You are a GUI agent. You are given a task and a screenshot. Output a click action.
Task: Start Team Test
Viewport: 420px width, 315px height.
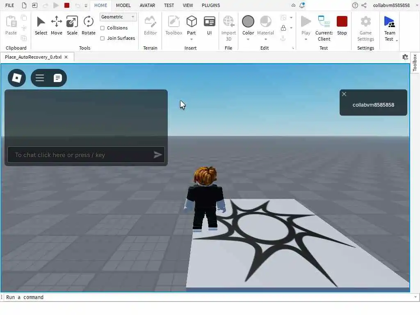(x=390, y=28)
